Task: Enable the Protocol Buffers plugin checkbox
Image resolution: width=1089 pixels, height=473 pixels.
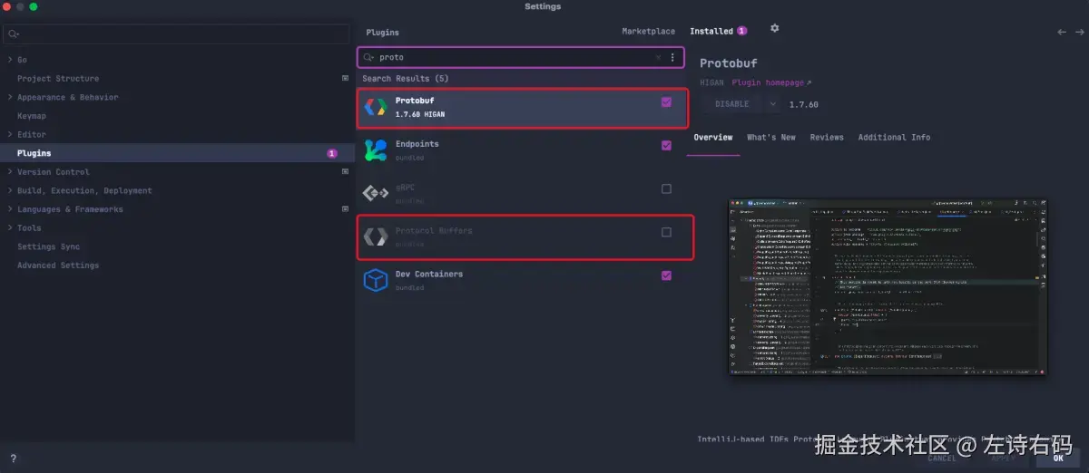Action: 667,233
